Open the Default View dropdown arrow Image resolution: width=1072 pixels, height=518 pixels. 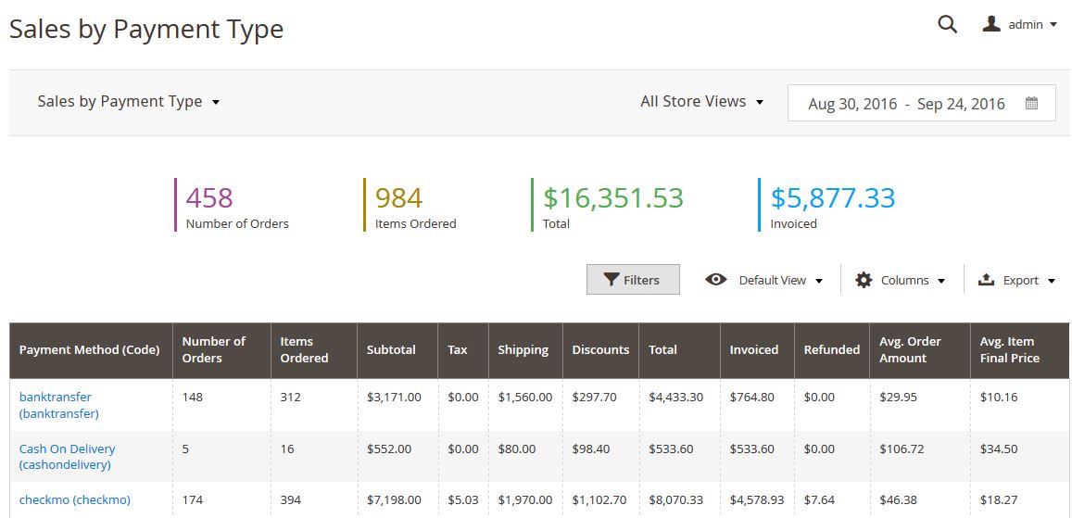tap(819, 281)
